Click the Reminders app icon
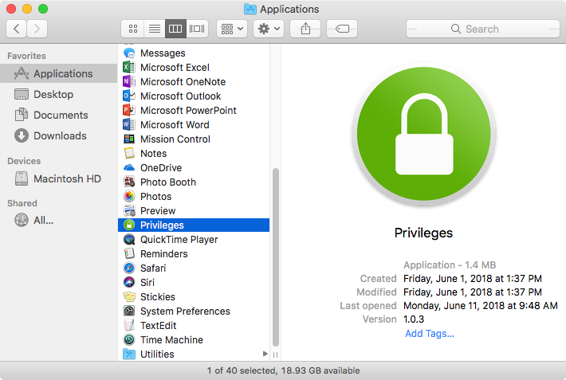Viewport: 566px width, 380px height. (x=129, y=253)
